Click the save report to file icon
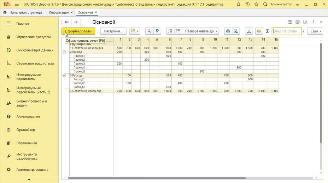This screenshot has height=183, width=328. 249,31
